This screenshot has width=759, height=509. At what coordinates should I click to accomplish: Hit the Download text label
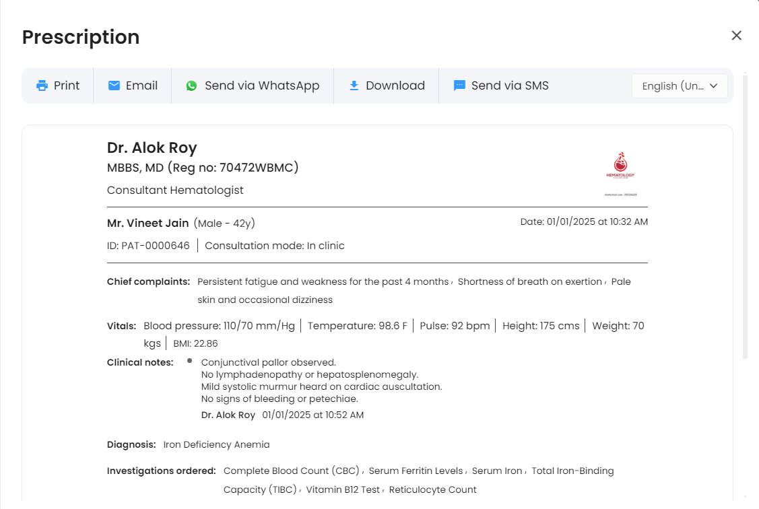tap(395, 86)
